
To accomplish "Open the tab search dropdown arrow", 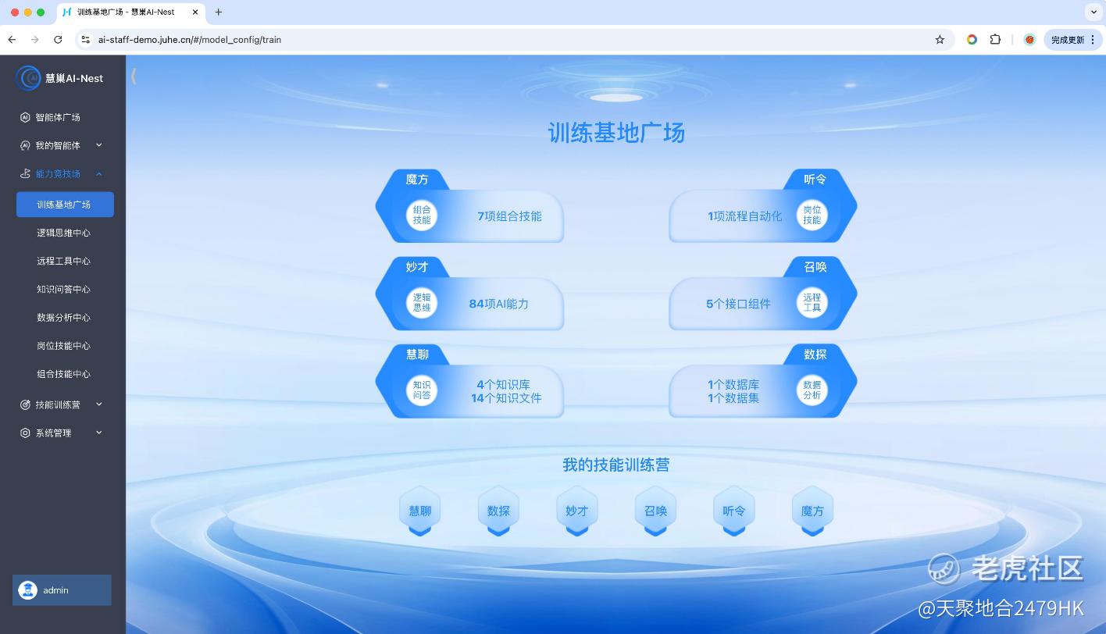I will [1094, 12].
